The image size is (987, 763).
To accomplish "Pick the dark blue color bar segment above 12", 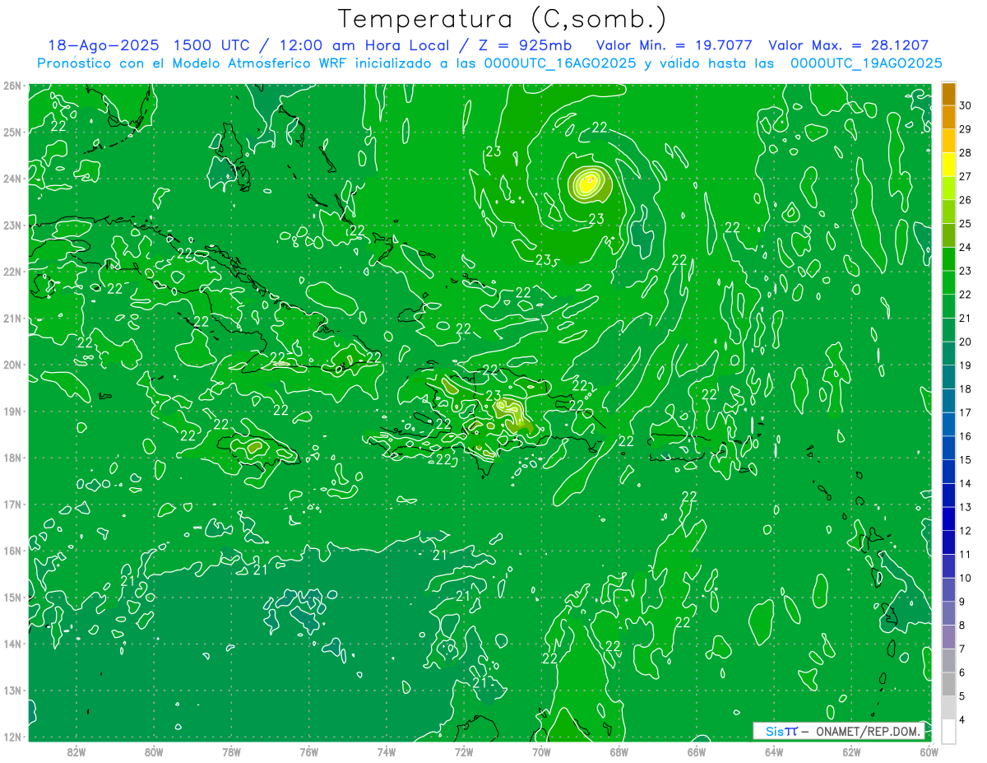I will (948, 519).
